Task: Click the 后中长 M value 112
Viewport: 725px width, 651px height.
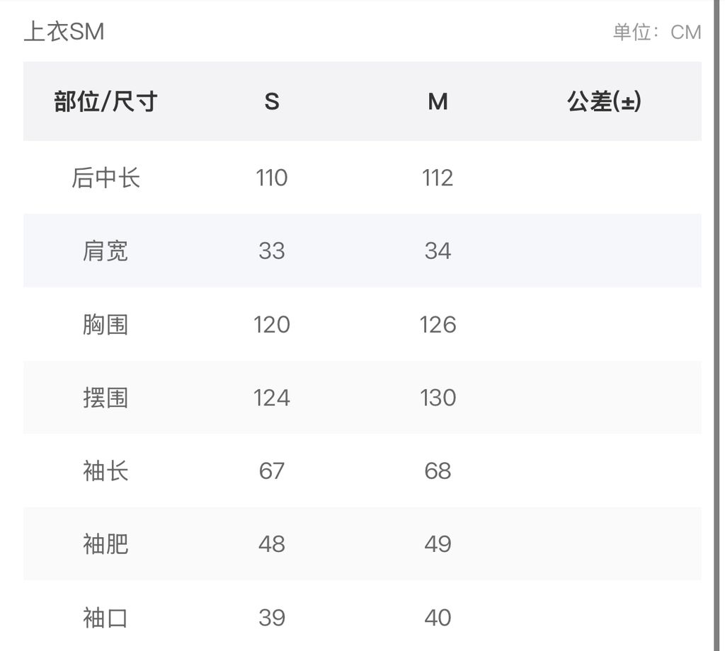Action: coord(438,178)
